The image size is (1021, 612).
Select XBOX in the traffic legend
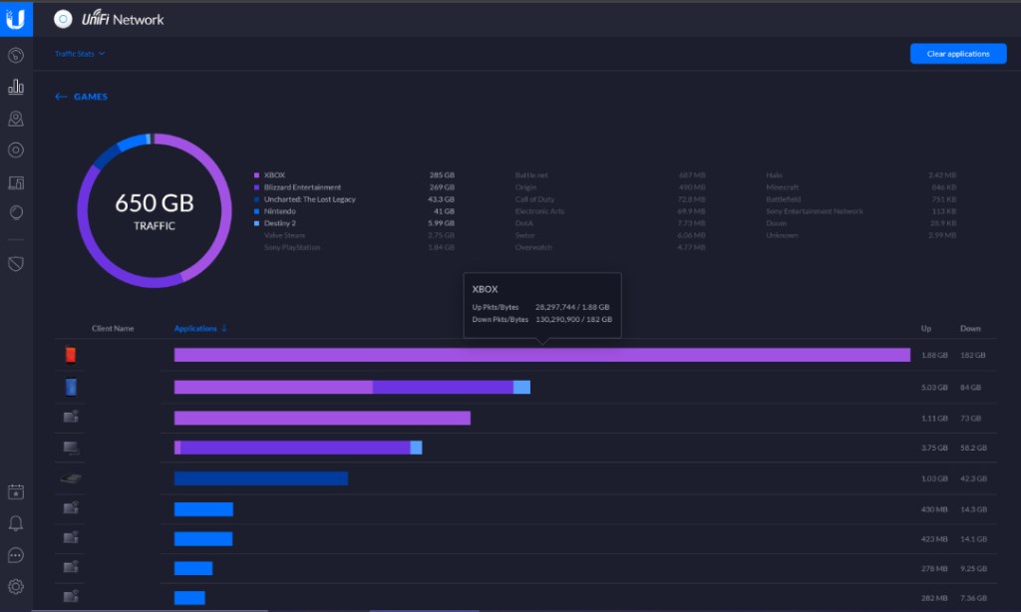[274, 175]
